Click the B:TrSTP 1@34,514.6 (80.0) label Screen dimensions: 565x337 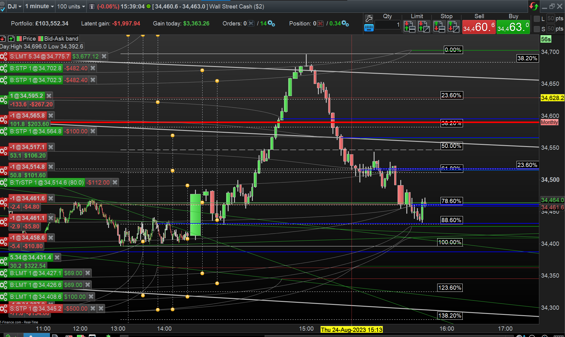pos(47,182)
